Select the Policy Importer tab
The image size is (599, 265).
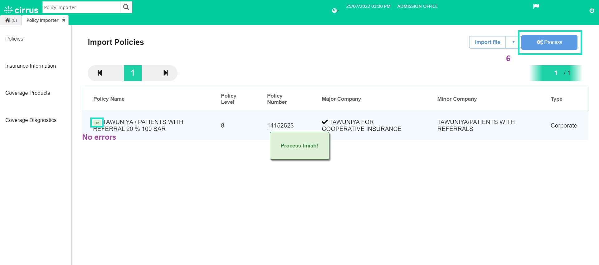(x=42, y=20)
